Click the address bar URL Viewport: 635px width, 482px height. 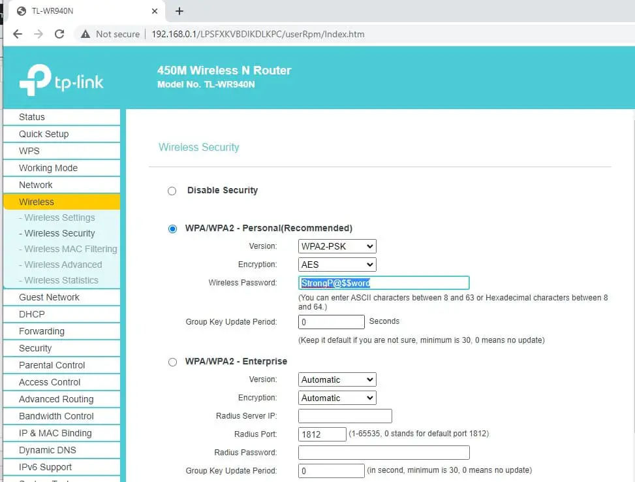click(x=258, y=34)
